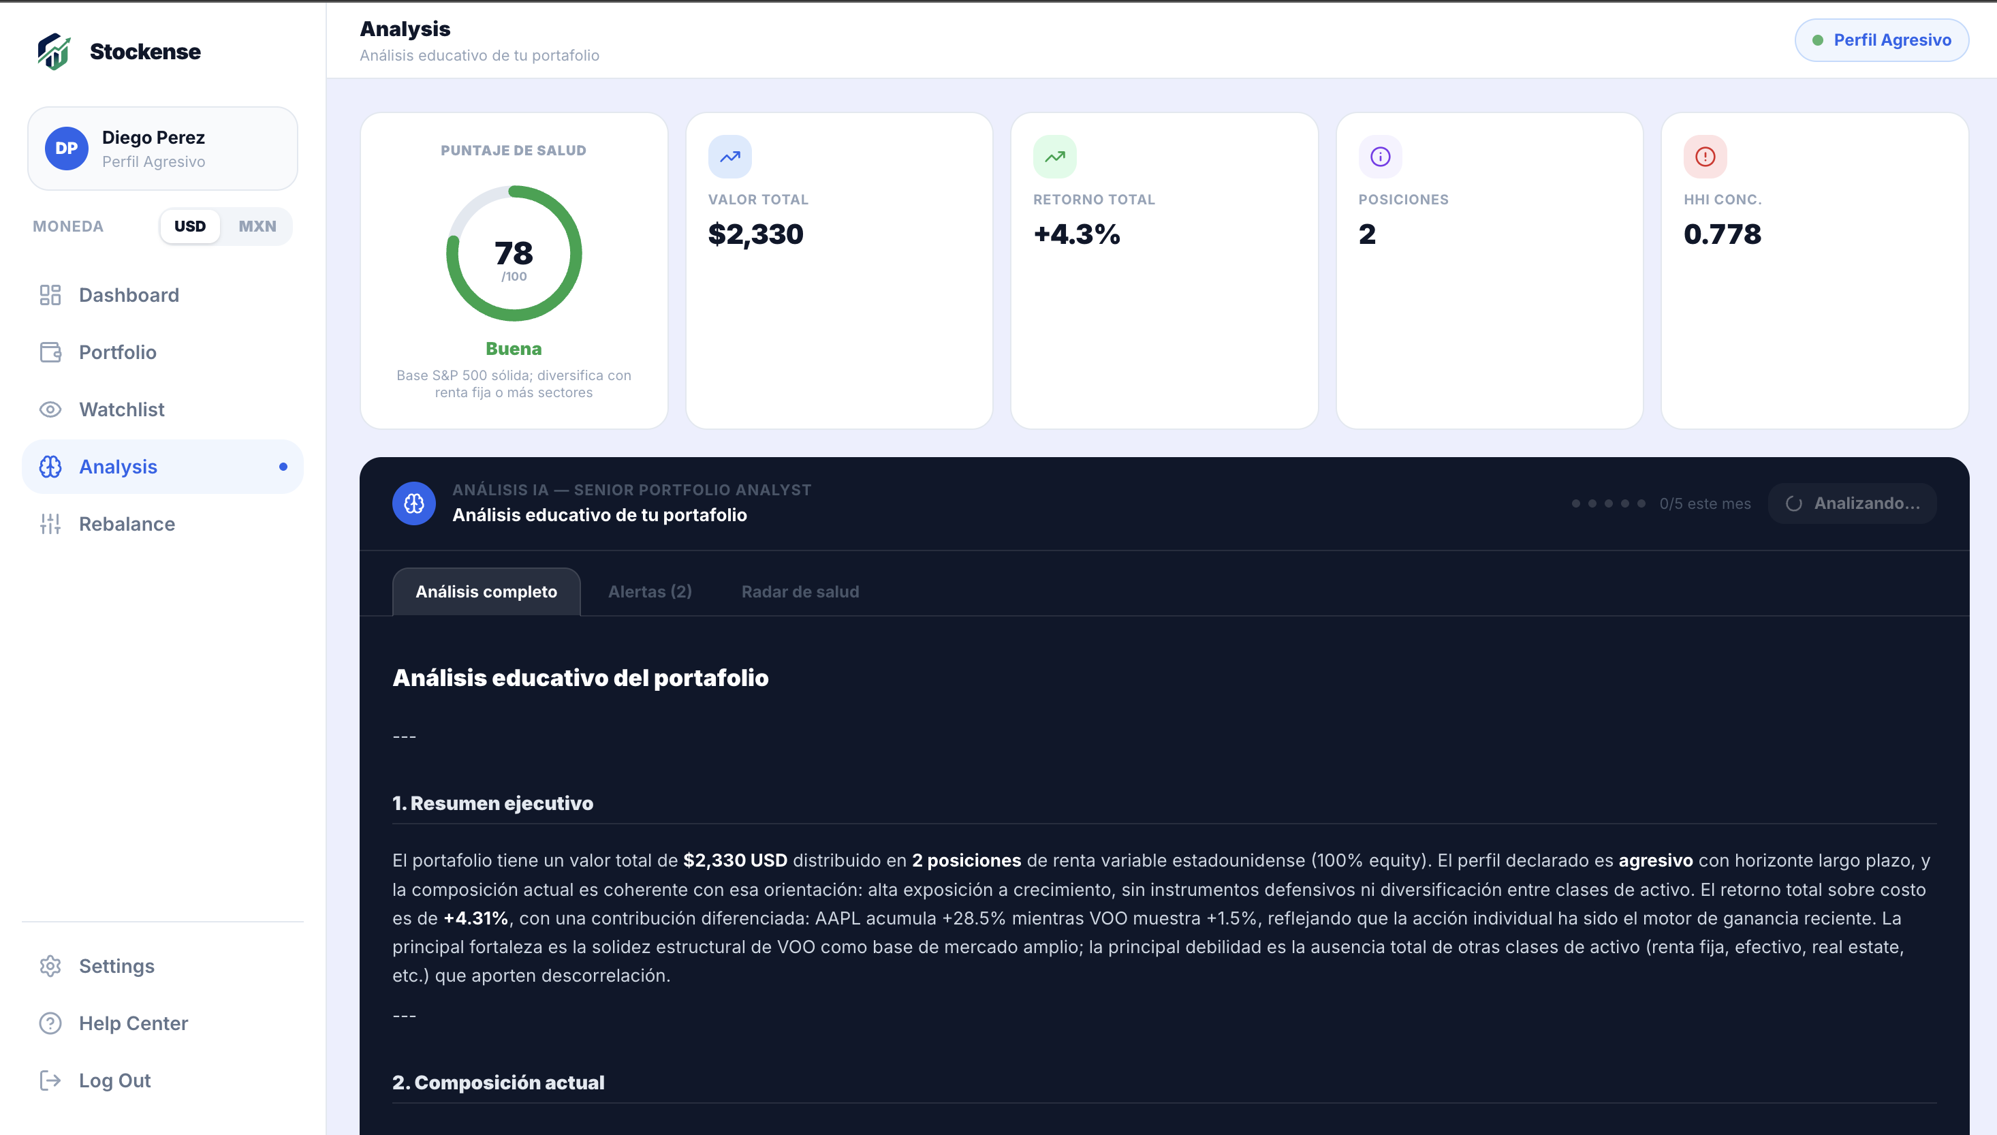Click the Stockense brand name
The width and height of the screenshot is (1997, 1135).
(145, 52)
